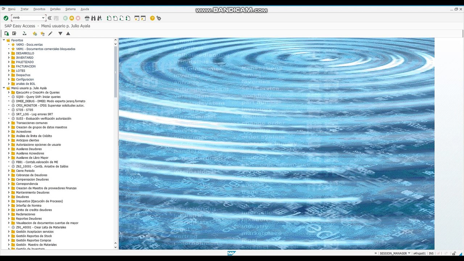Click the yellow Exit up-arrow icon
The image size is (464, 261).
point(71,18)
